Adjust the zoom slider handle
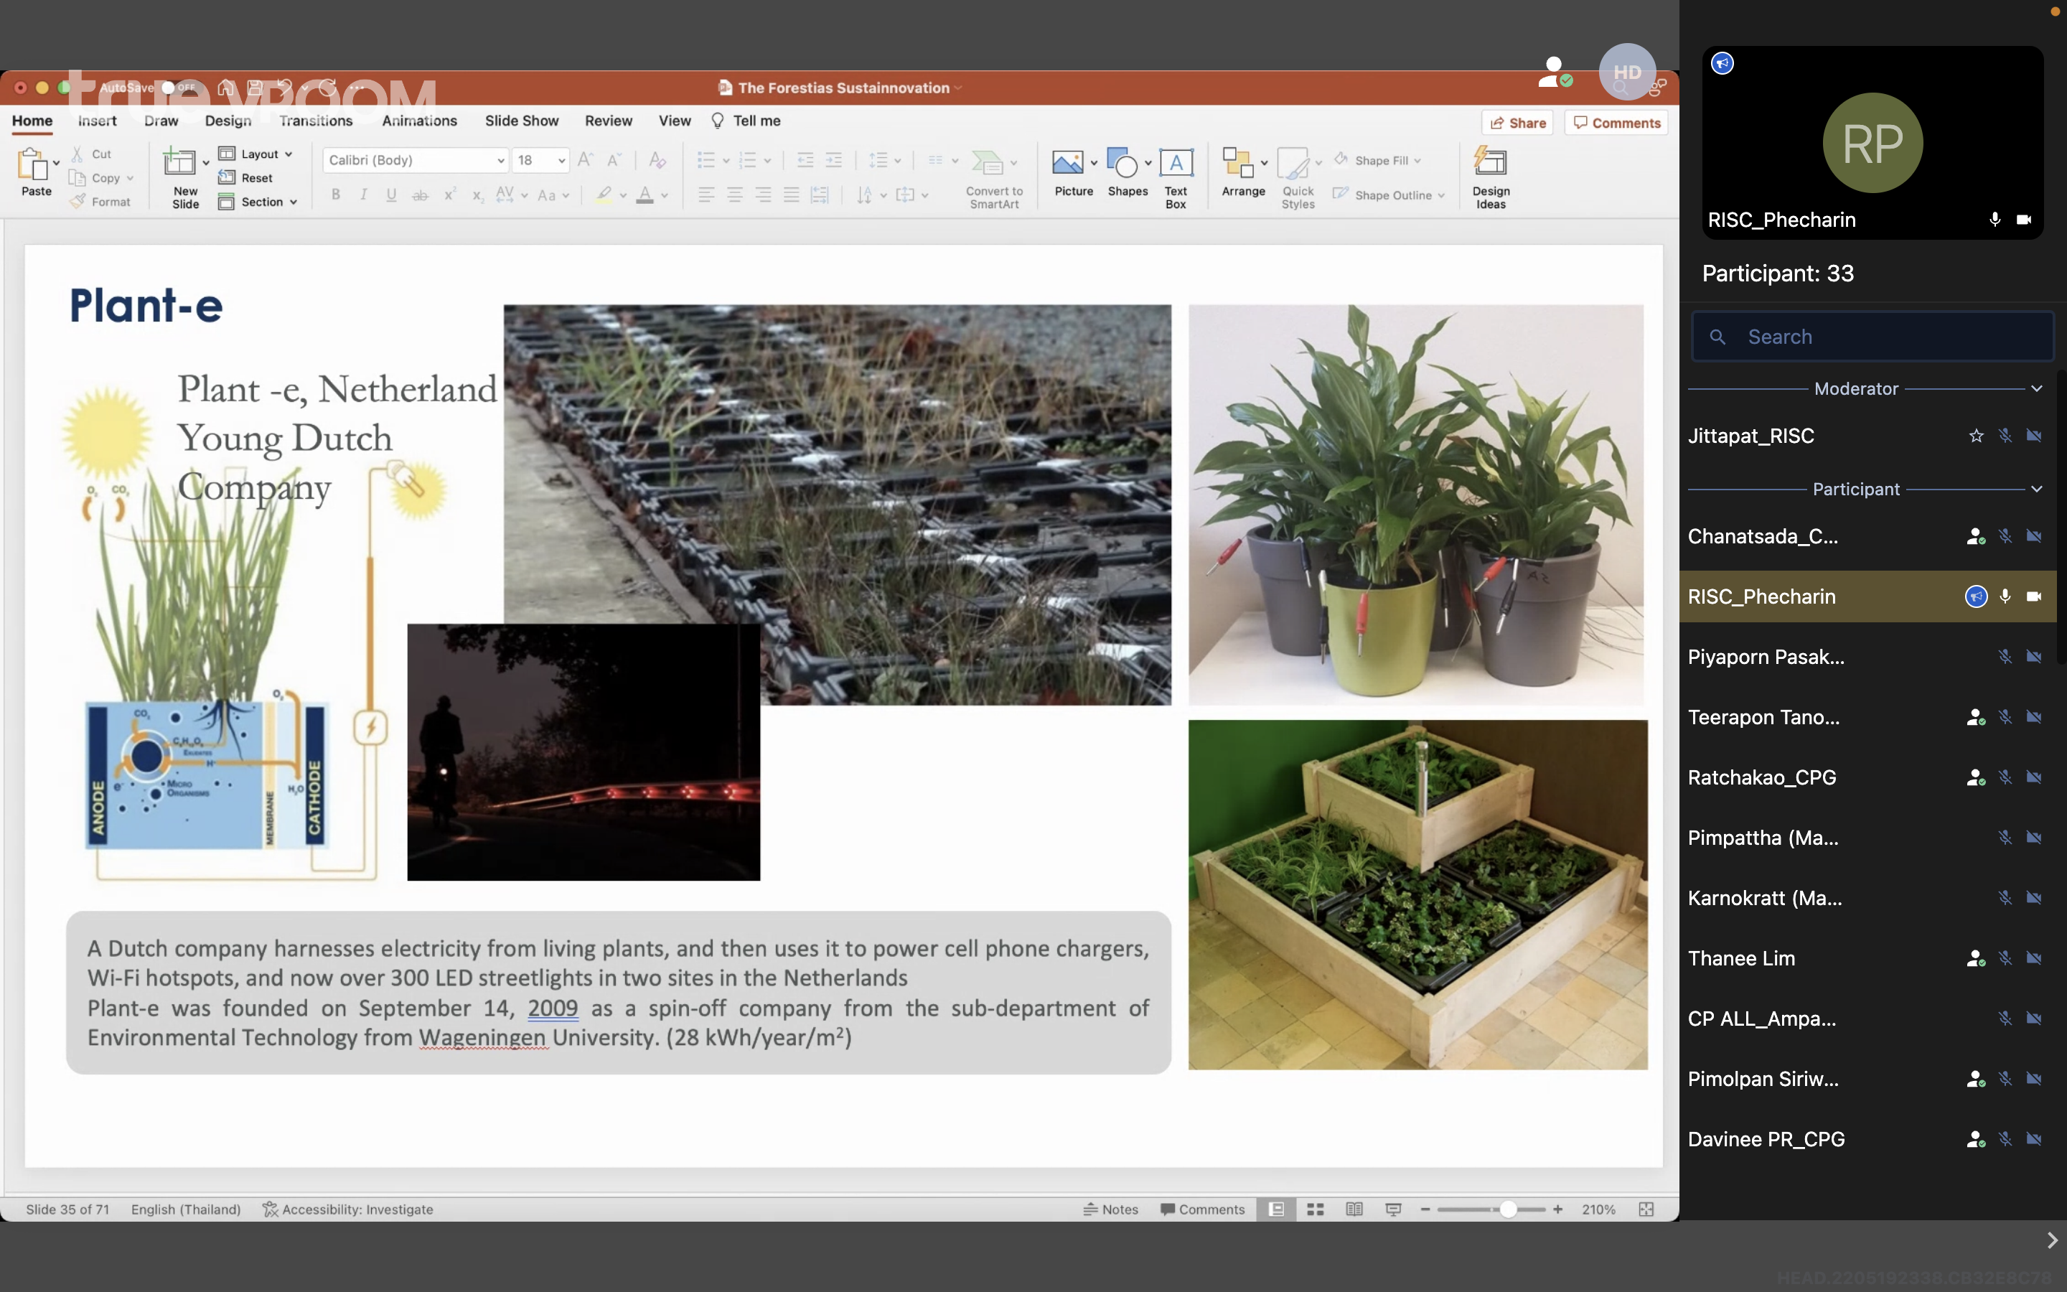The image size is (2067, 1292). pyautogui.click(x=1509, y=1209)
